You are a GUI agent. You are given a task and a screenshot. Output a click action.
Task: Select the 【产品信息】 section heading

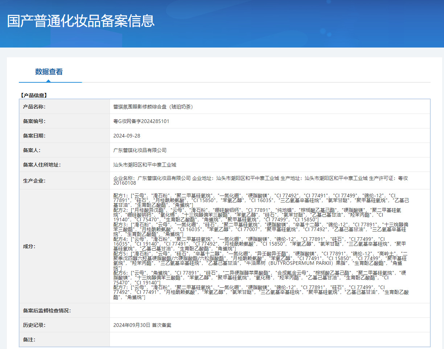[x=34, y=95]
